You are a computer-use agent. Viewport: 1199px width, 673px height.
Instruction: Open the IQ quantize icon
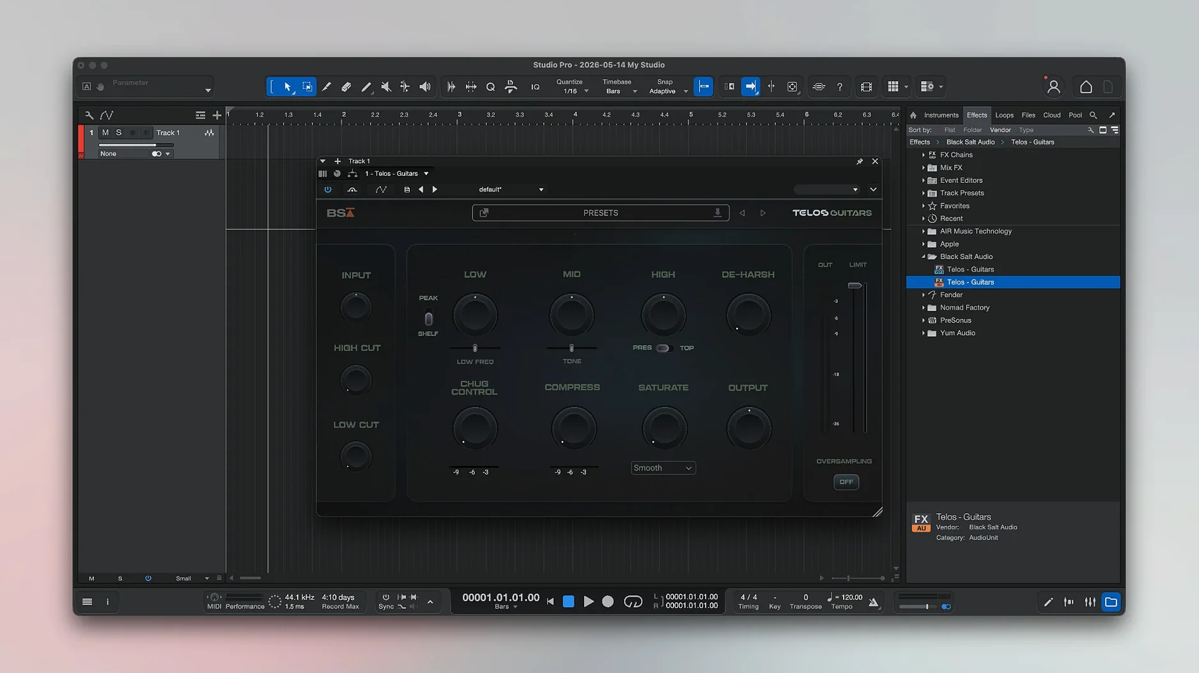point(535,87)
